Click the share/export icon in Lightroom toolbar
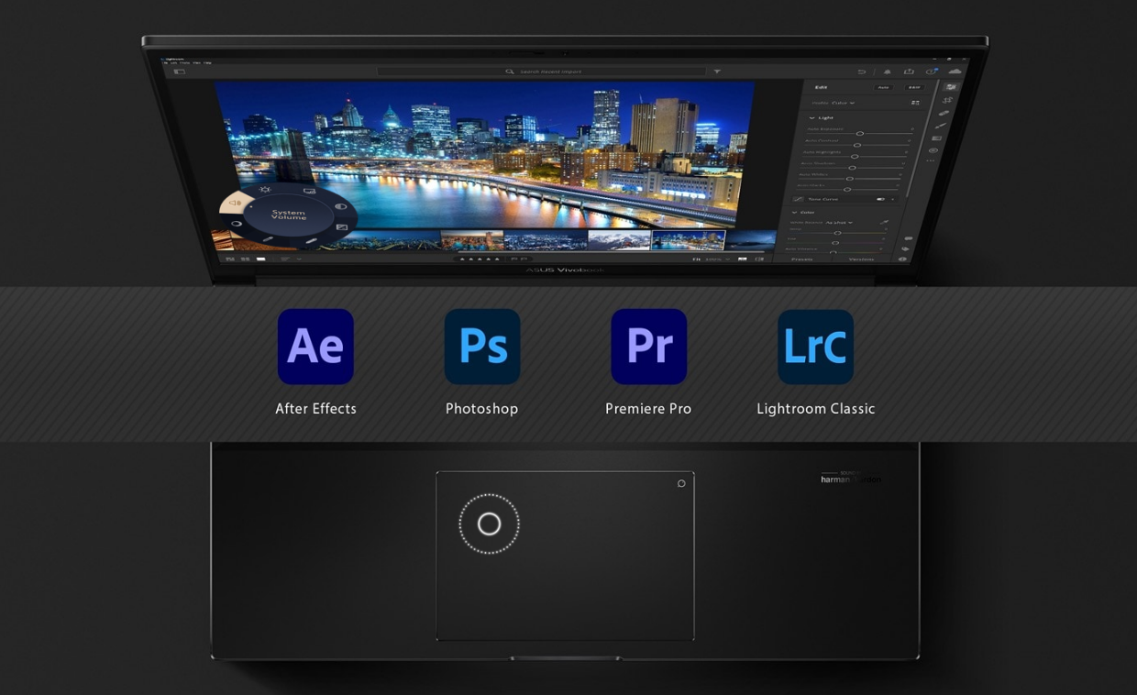The height and width of the screenshot is (695, 1137). 909,72
